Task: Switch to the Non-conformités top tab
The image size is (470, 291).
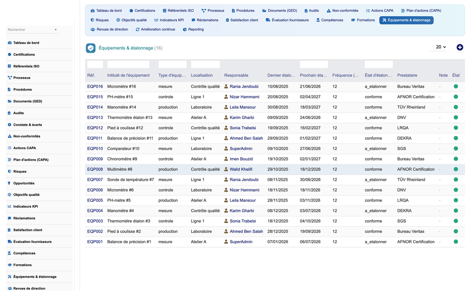Action: [x=342, y=11]
